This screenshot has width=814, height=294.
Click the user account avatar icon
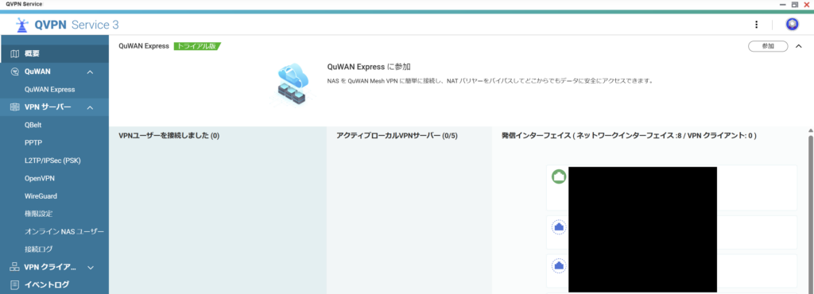click(x=792, y=24)
